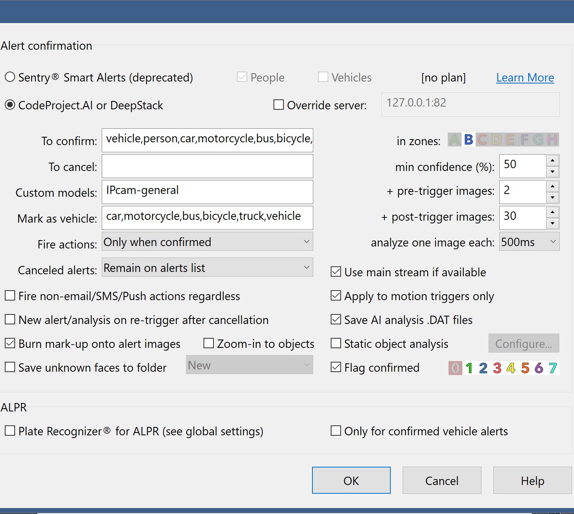Click the pre-trigger images value field
Image resolution: width=574 pixels, height=514 pixels.
point(523,192)
